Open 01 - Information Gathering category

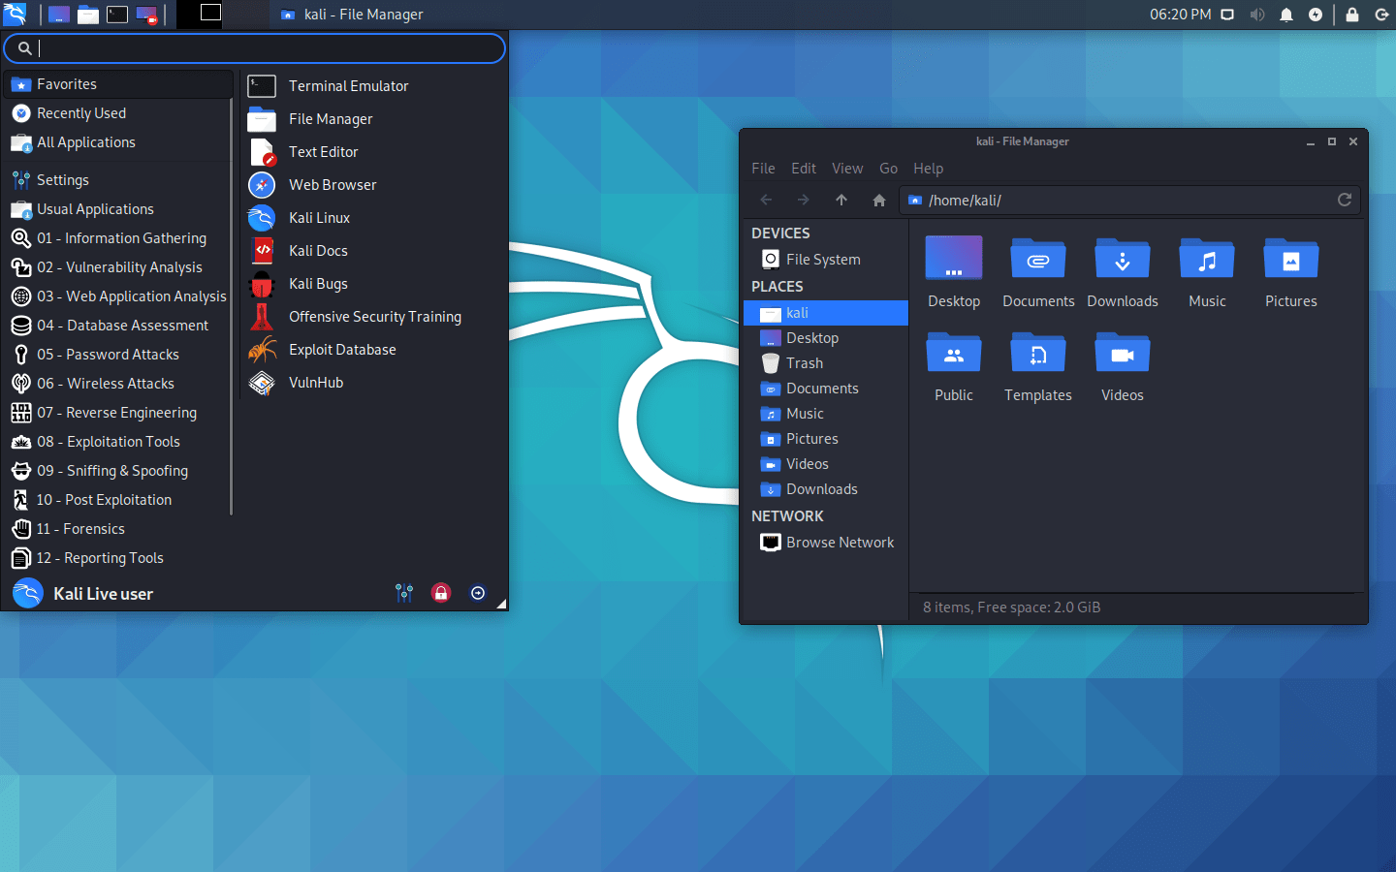(x=118, y=238)
